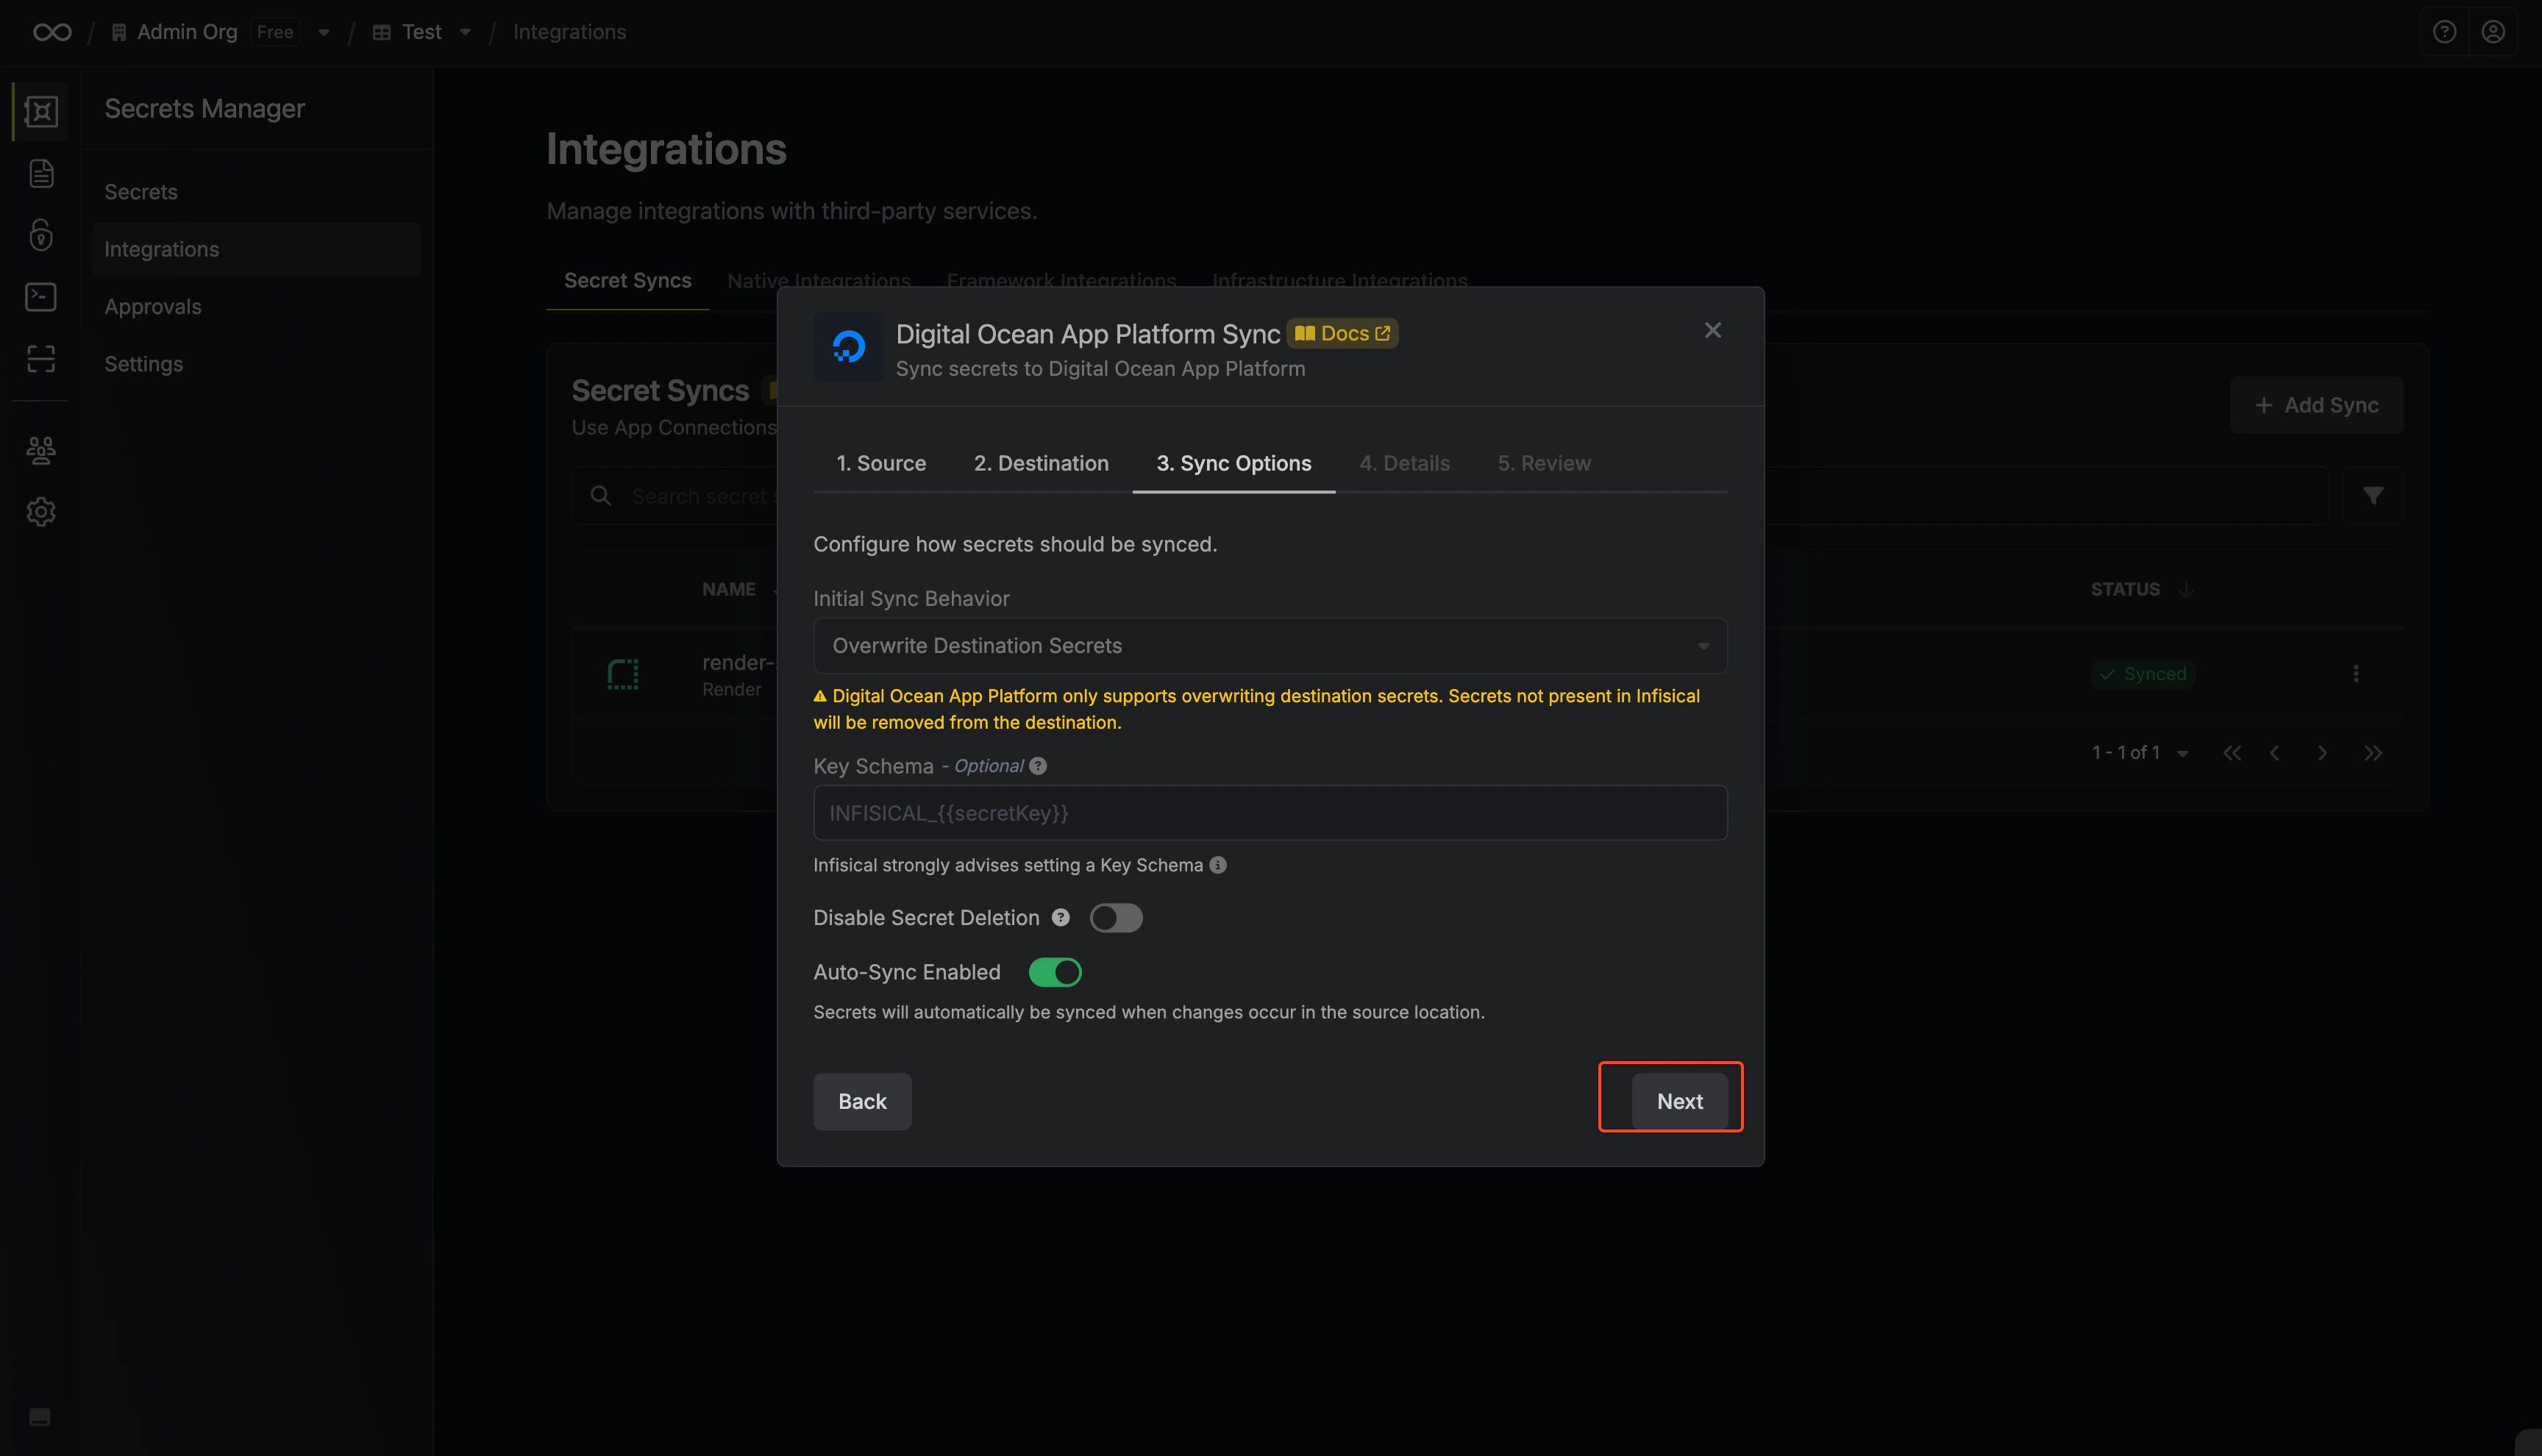The image size is (2542, 1456).
Task: Click the Free plan badge
Action: tap(275, 32)
